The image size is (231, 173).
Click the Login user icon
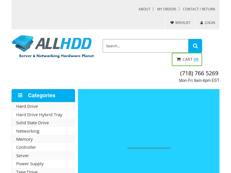click(x=202, y=23)
